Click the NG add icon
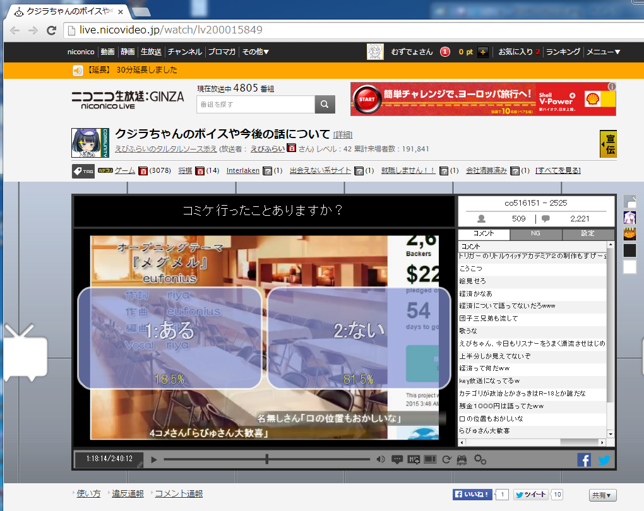Viewport: 644px width, 511px height. coord(413,460)
